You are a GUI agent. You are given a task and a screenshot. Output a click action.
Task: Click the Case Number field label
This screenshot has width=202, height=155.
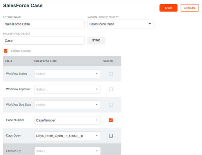pos(15,120)
